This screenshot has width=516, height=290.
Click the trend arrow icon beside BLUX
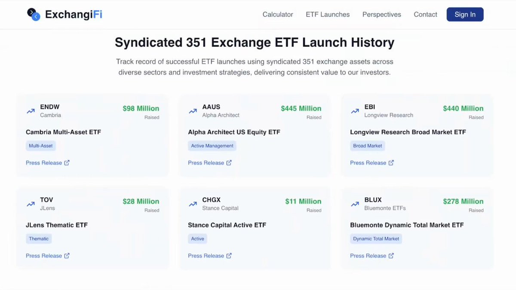pyautogui.click(x=355, y=204)
